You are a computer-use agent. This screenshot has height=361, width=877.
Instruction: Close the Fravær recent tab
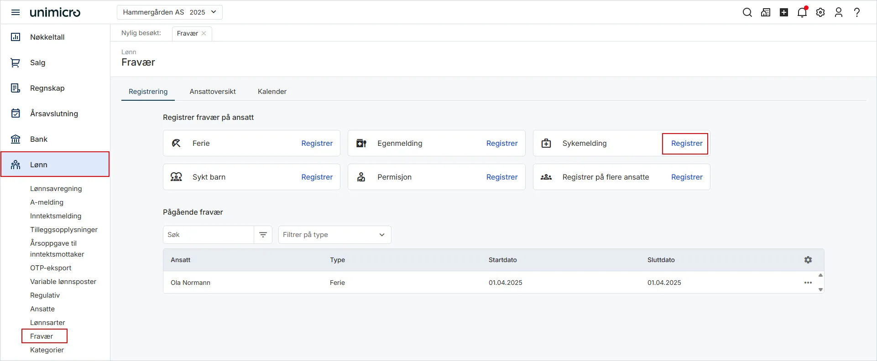click(x=204, y=33)
